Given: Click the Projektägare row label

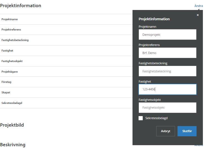Looking at the screenshot, I should coord(9,71).
